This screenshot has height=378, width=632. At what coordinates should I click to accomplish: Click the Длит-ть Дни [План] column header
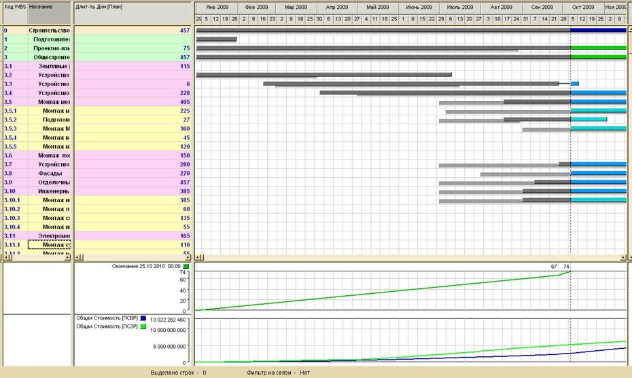click(133, 14)
